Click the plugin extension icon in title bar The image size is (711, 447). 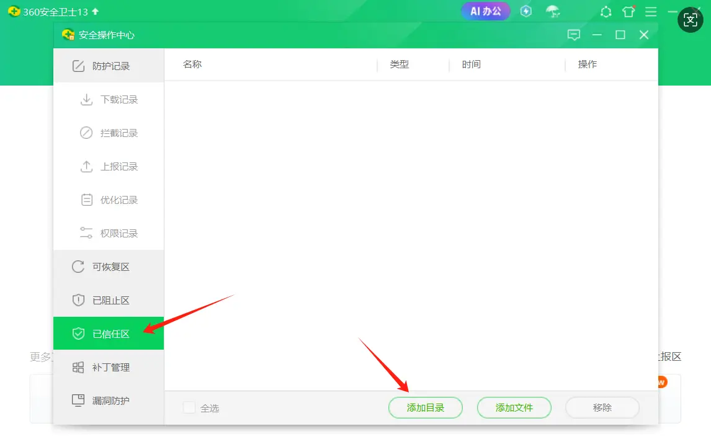coord(606,12)
